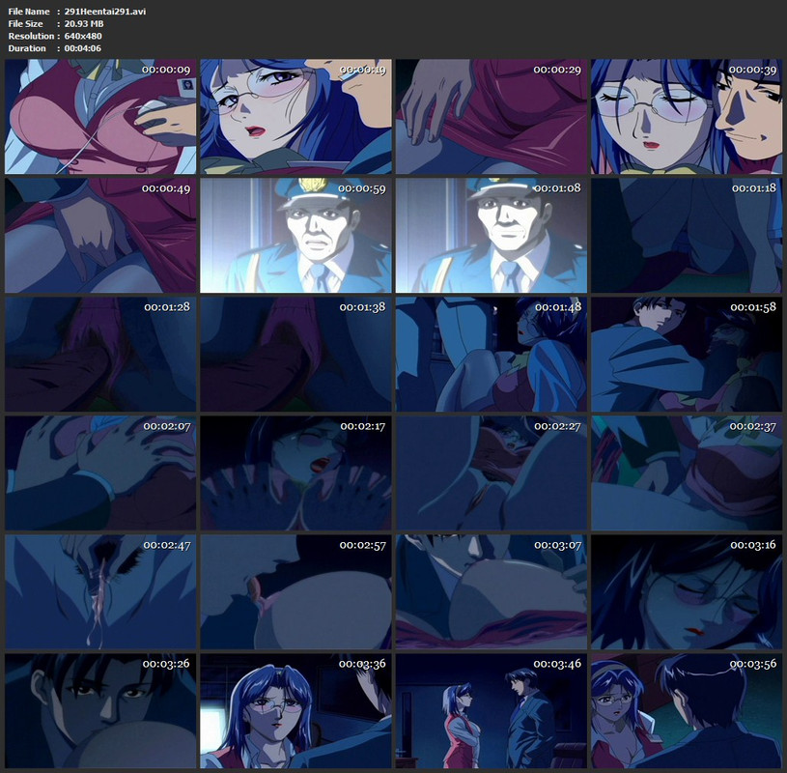Click the 'File Name' header label

click(x=29, y=11)
